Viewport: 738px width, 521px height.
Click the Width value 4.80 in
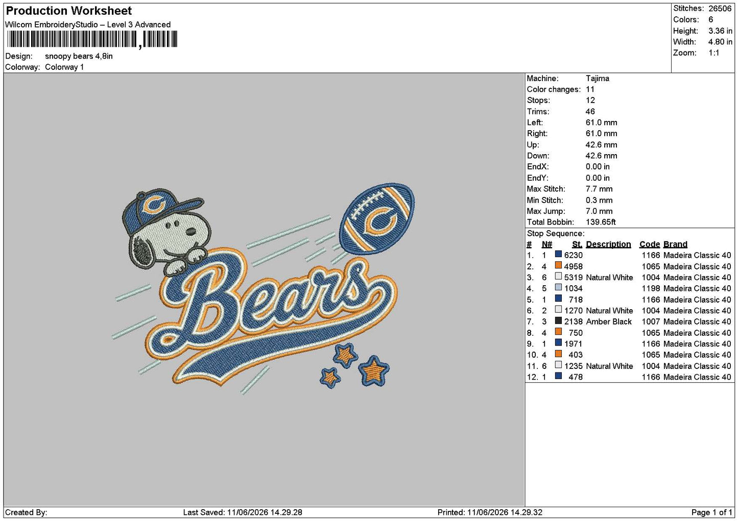pos(720,42)
